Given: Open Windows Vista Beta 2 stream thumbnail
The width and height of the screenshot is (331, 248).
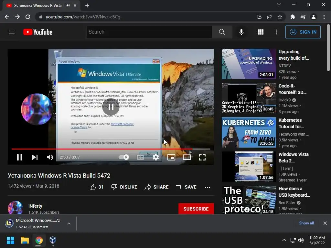Looking at the screenshot, I should [249, 166].
